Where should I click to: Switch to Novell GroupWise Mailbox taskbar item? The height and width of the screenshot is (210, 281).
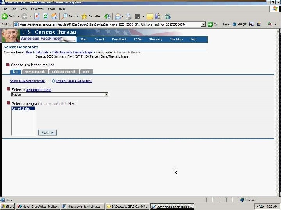tap(38, 206)
